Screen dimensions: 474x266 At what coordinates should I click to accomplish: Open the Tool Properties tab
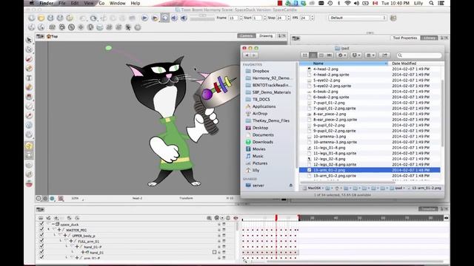pyautogui.click(x=405, y=38)
